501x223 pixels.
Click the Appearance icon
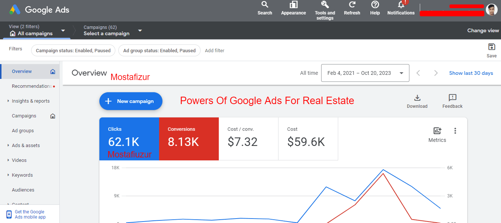(x=293, y=5)
